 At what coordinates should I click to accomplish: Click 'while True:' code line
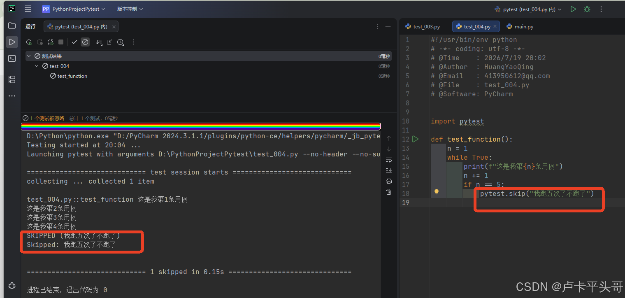tap(469, 157)
